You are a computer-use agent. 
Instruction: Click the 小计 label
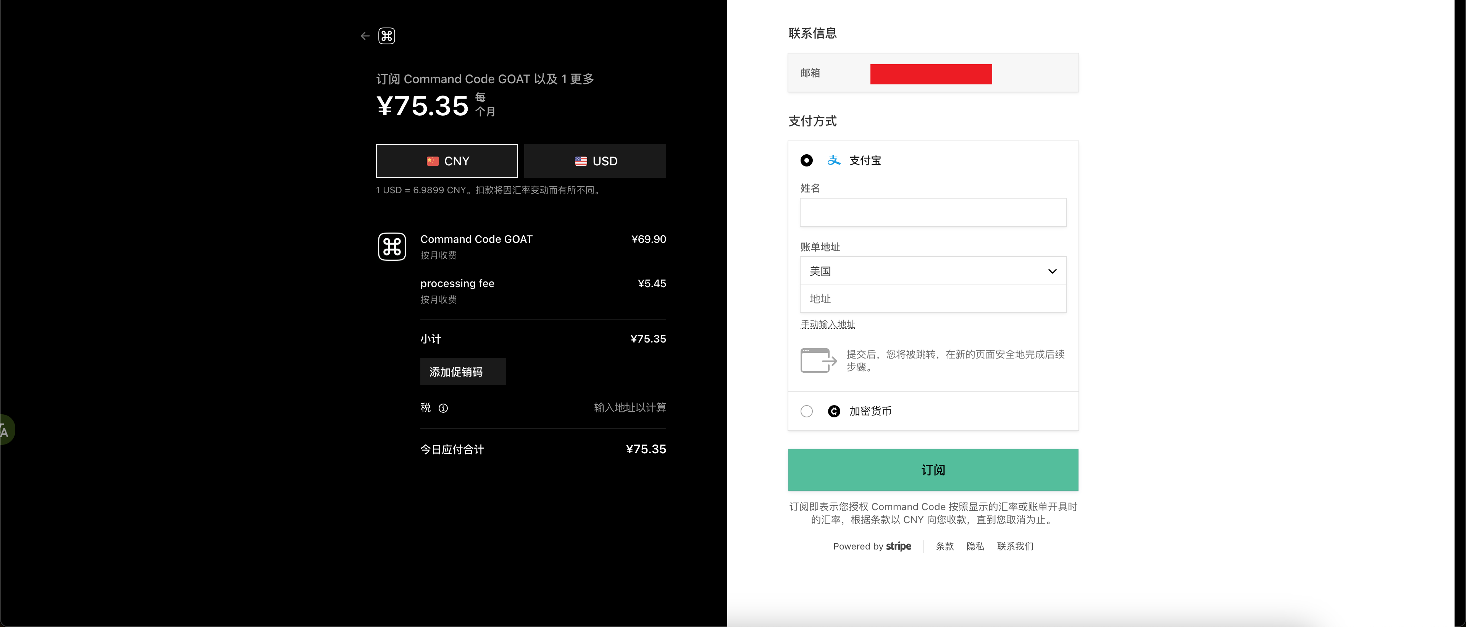coord(431,339)
